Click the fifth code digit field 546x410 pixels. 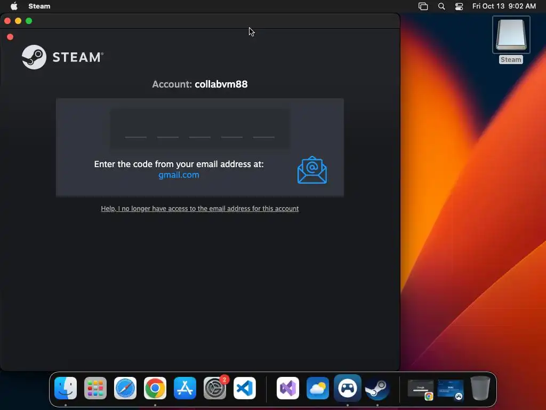pos(263,129)
